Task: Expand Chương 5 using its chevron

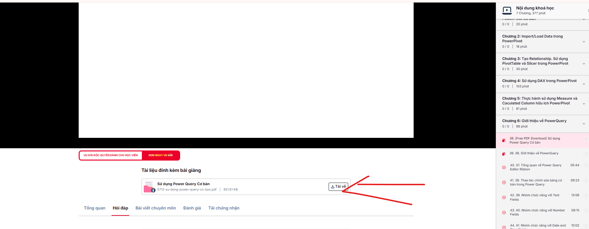Action: (584, 104)
